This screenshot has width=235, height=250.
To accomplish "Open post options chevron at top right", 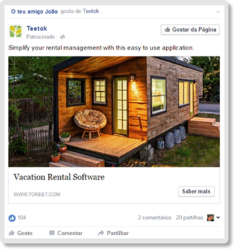I will [218, 12].
